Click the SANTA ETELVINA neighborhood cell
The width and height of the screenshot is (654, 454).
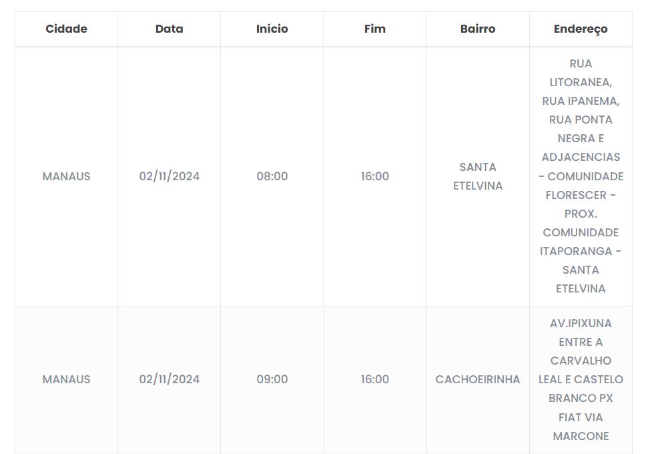(x=478, y=176)
